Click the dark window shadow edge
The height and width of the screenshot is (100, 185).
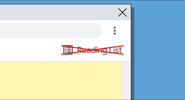[x=133, y=54]
